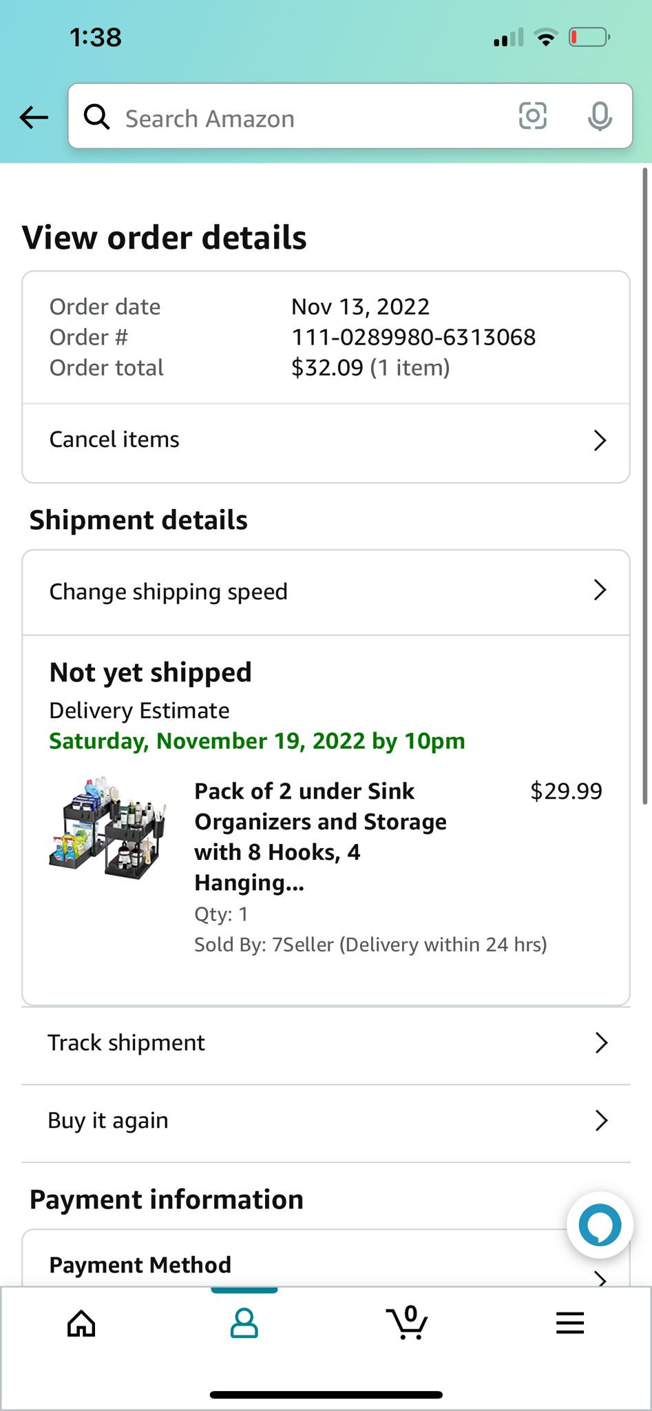
Task: Expand Change shipping speed chevron
Action: [x=600, y=590]
